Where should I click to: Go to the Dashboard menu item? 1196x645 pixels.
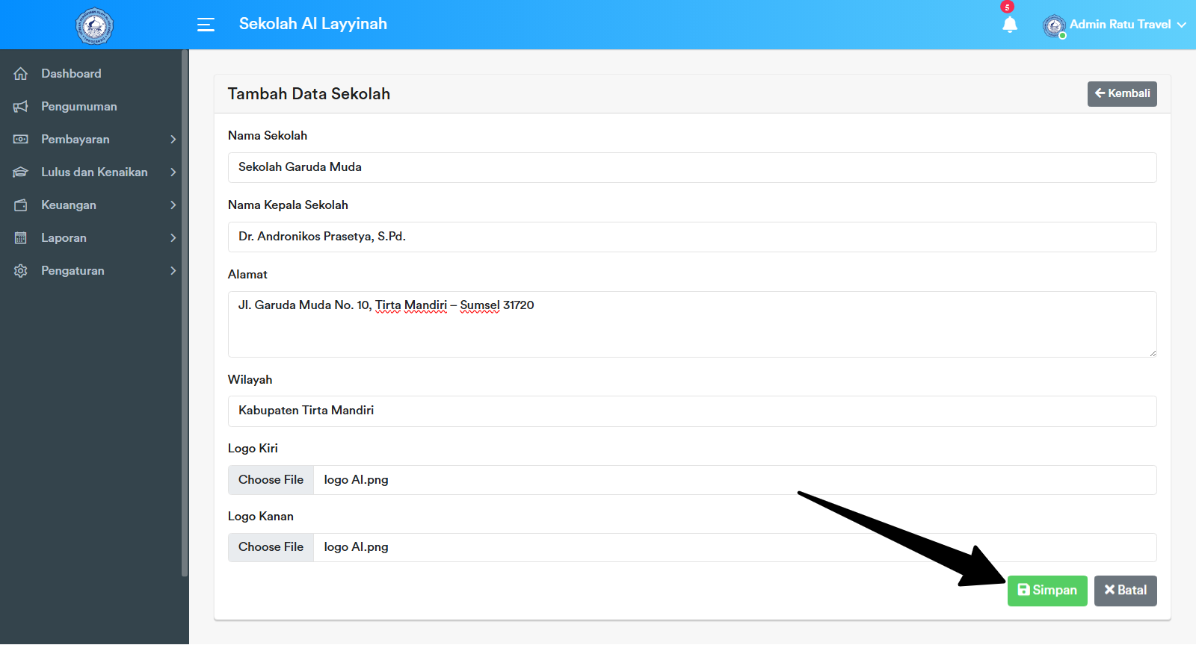pyautogui.click(x=71, y=74)
